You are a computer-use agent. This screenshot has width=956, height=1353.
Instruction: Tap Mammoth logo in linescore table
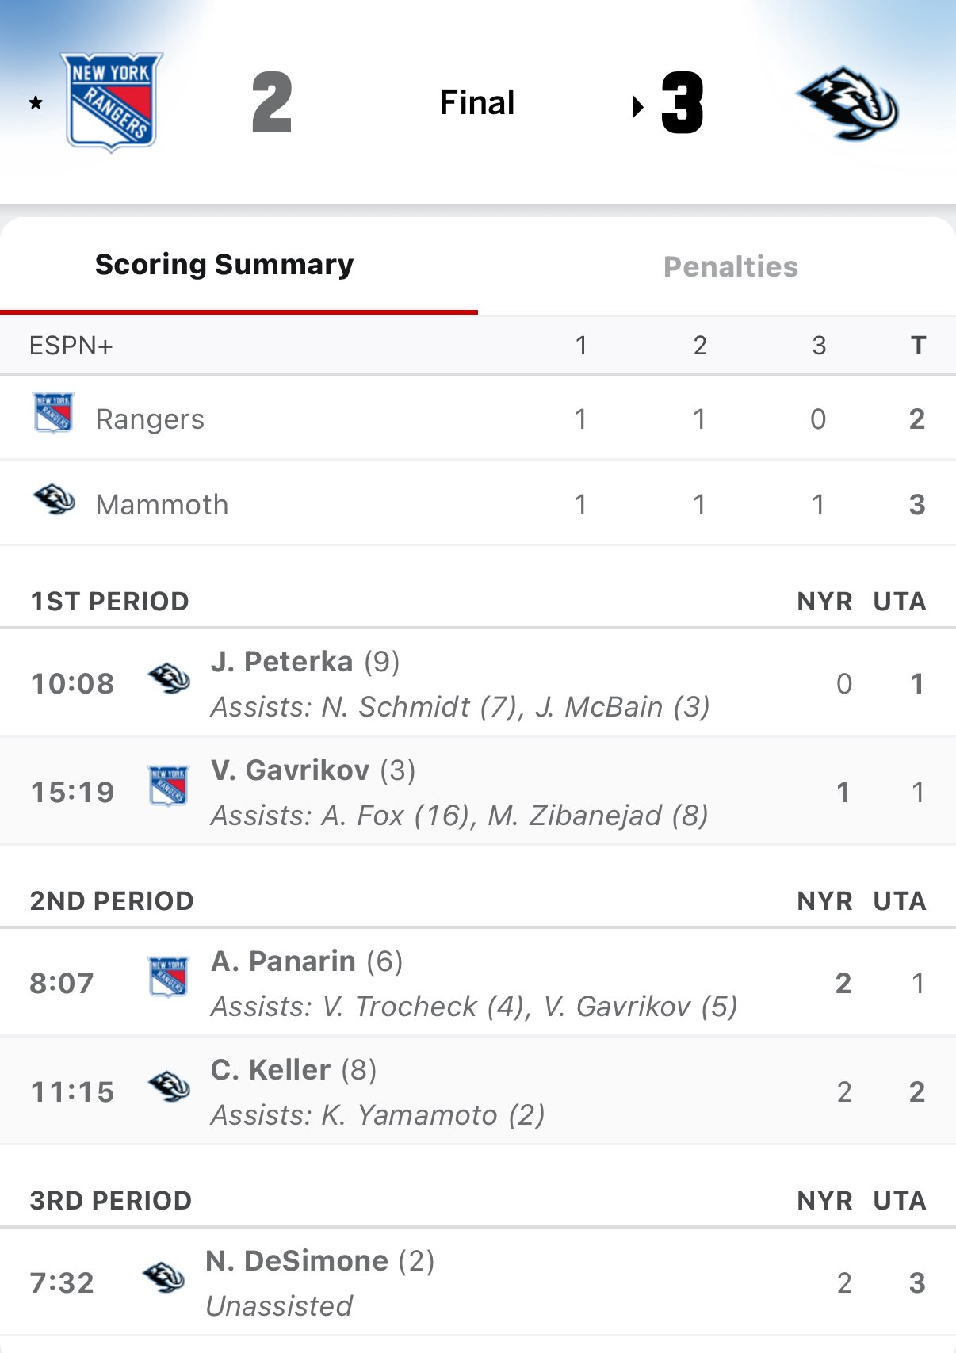click(53, 500)
